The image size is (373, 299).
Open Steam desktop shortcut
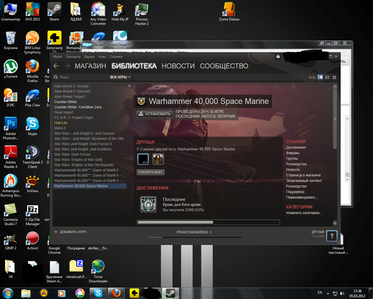point(54,12)
